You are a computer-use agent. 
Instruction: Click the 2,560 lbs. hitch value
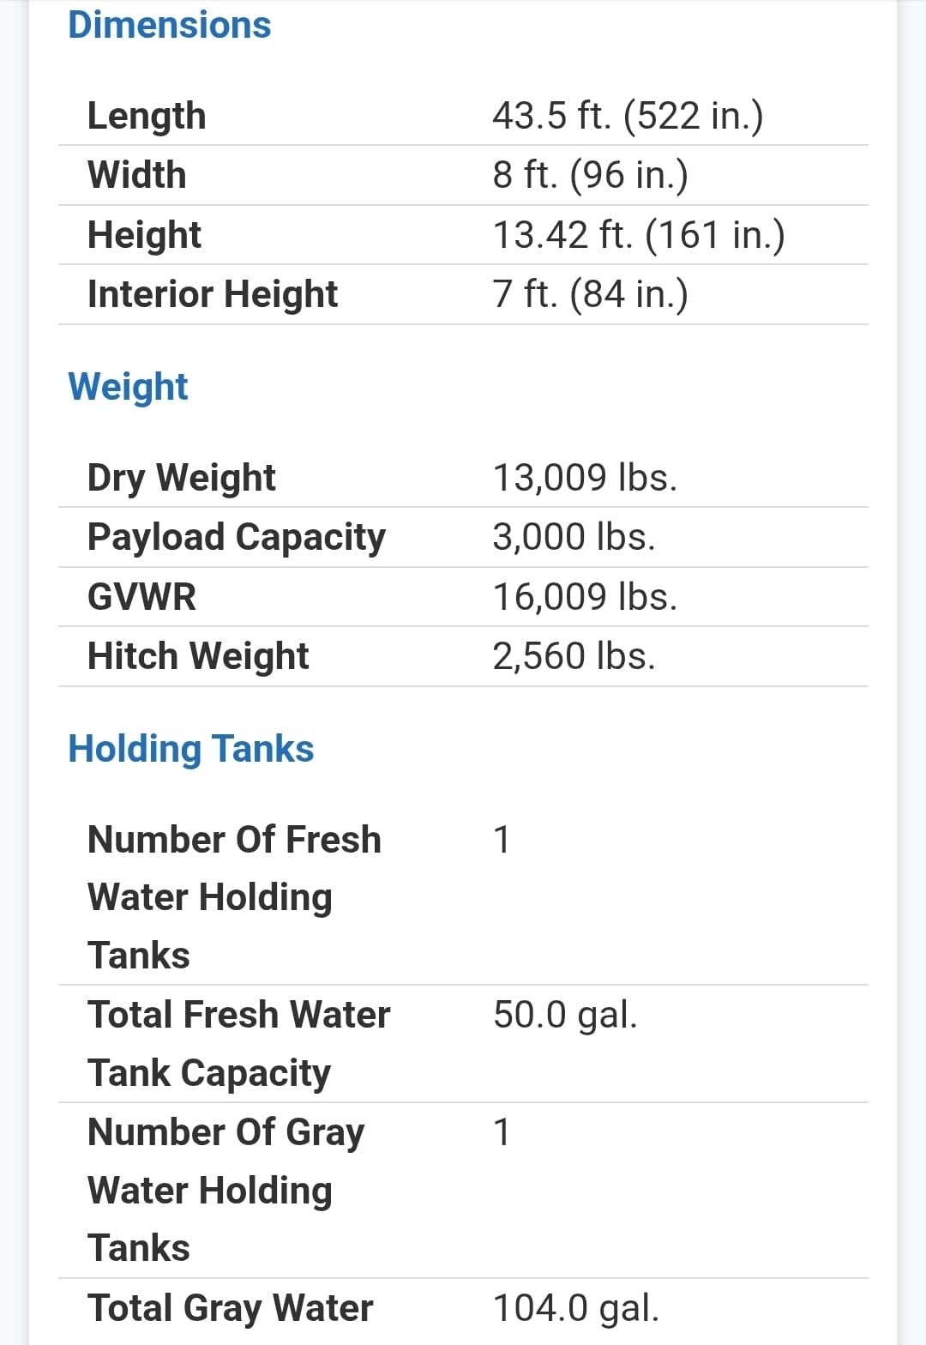[x=574, y=656]
